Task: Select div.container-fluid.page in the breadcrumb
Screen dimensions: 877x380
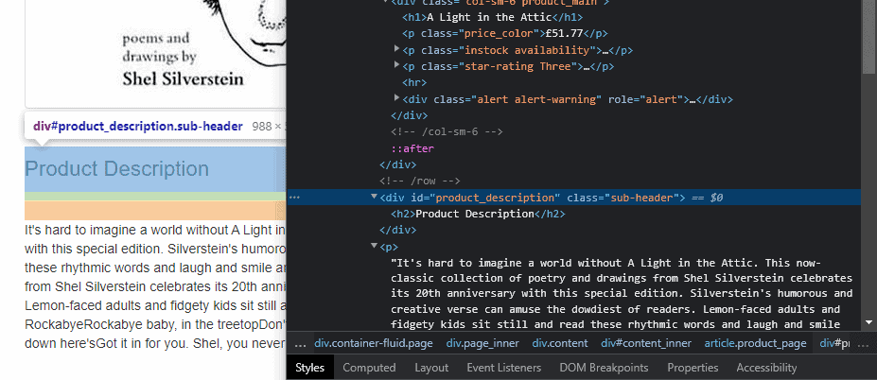Action: click(x=374, y=343)
